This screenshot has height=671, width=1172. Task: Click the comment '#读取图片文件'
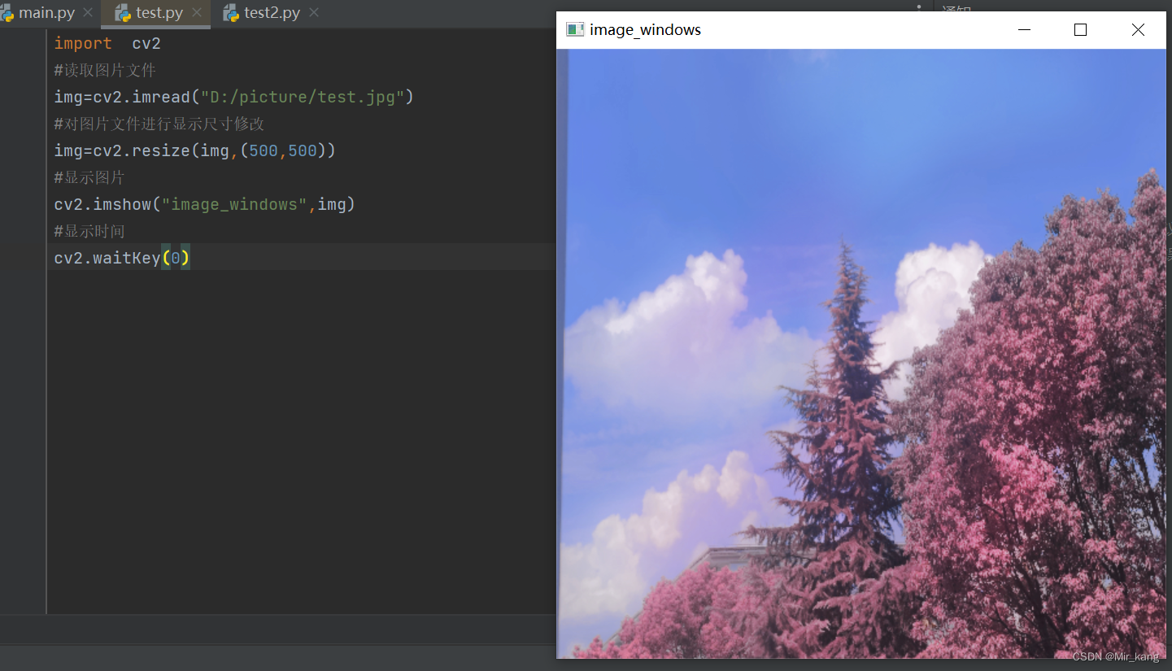coord(105,70)
